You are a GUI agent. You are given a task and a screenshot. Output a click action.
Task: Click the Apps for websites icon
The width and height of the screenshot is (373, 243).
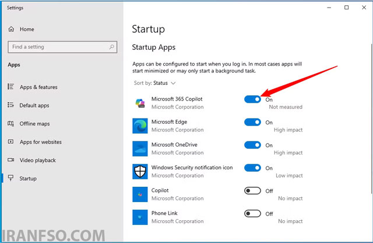tap(10, 141)
